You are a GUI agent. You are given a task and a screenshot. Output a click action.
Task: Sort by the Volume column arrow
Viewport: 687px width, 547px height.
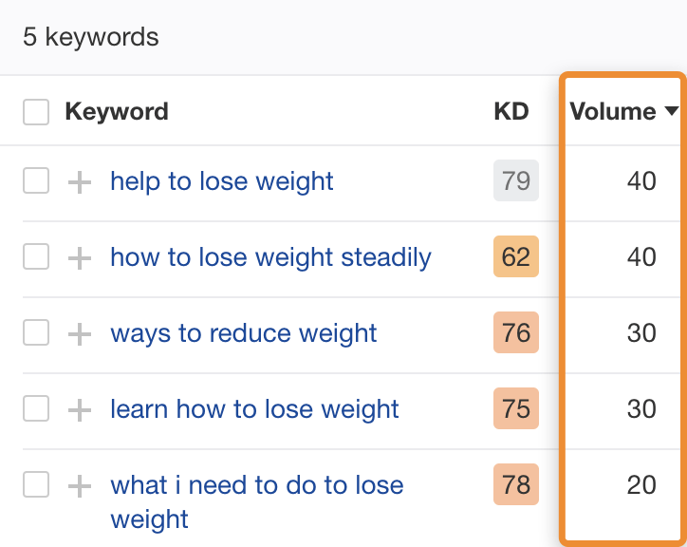tap(672, 112)
